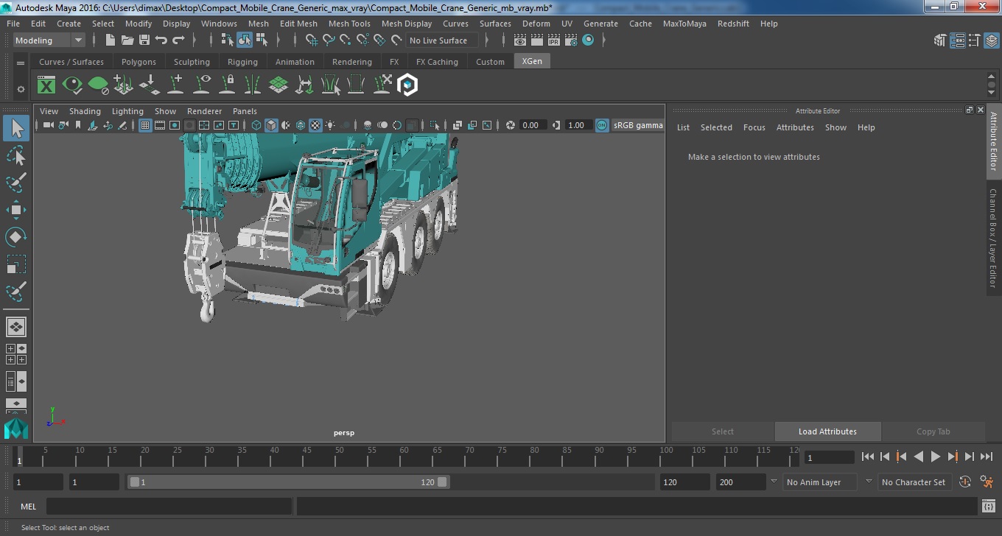Select by hierarchy mode icon

[228, 40]
